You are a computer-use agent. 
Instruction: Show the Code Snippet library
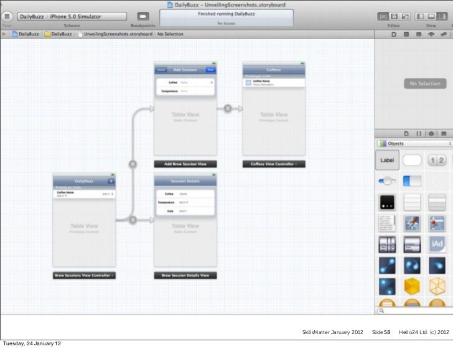point(419,134)
